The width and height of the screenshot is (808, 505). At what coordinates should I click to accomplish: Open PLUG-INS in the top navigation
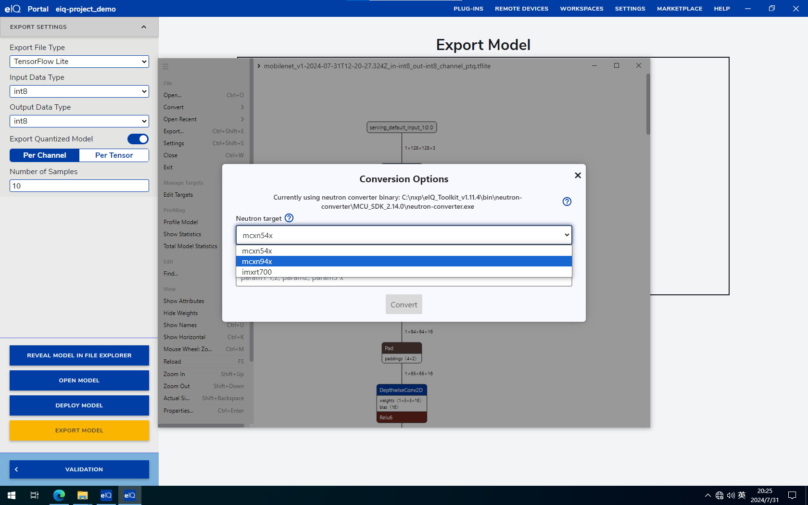(468, 9)
